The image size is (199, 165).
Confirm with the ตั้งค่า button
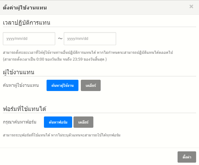187,157
